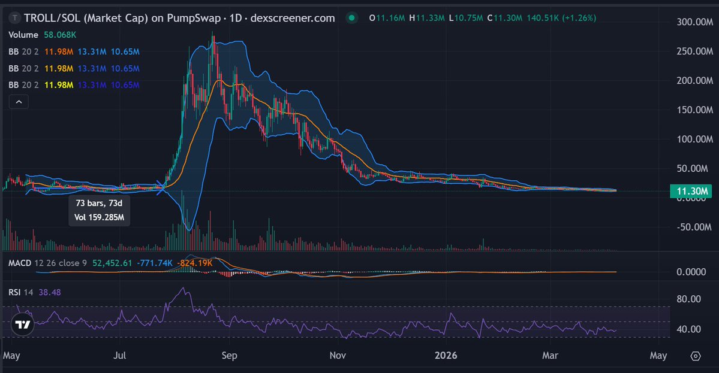The width and height of the screenshot is (719, 373).
Task: Click the RSI value 38.48
Action: click(x=50, y=292)
